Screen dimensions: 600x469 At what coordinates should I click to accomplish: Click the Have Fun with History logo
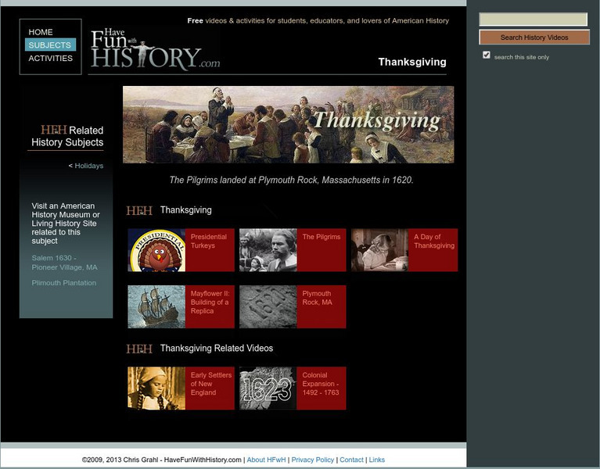click(x=156, y=49)
